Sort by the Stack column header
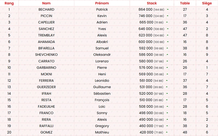 (x=152, y=3)
